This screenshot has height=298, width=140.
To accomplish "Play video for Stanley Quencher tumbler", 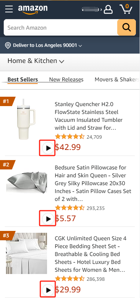I will 47,148.
